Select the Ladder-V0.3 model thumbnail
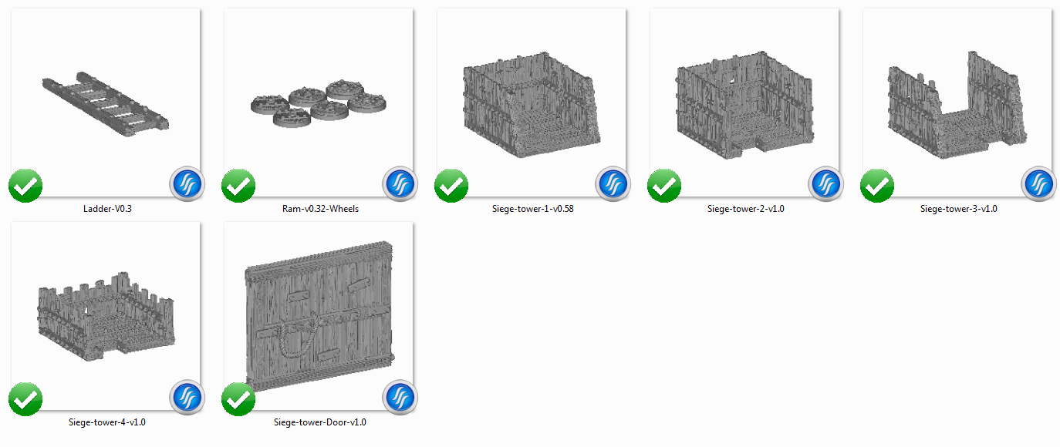Image resolution: width=1060 pixels, height=447 pixels. click(x=106, y=103)
